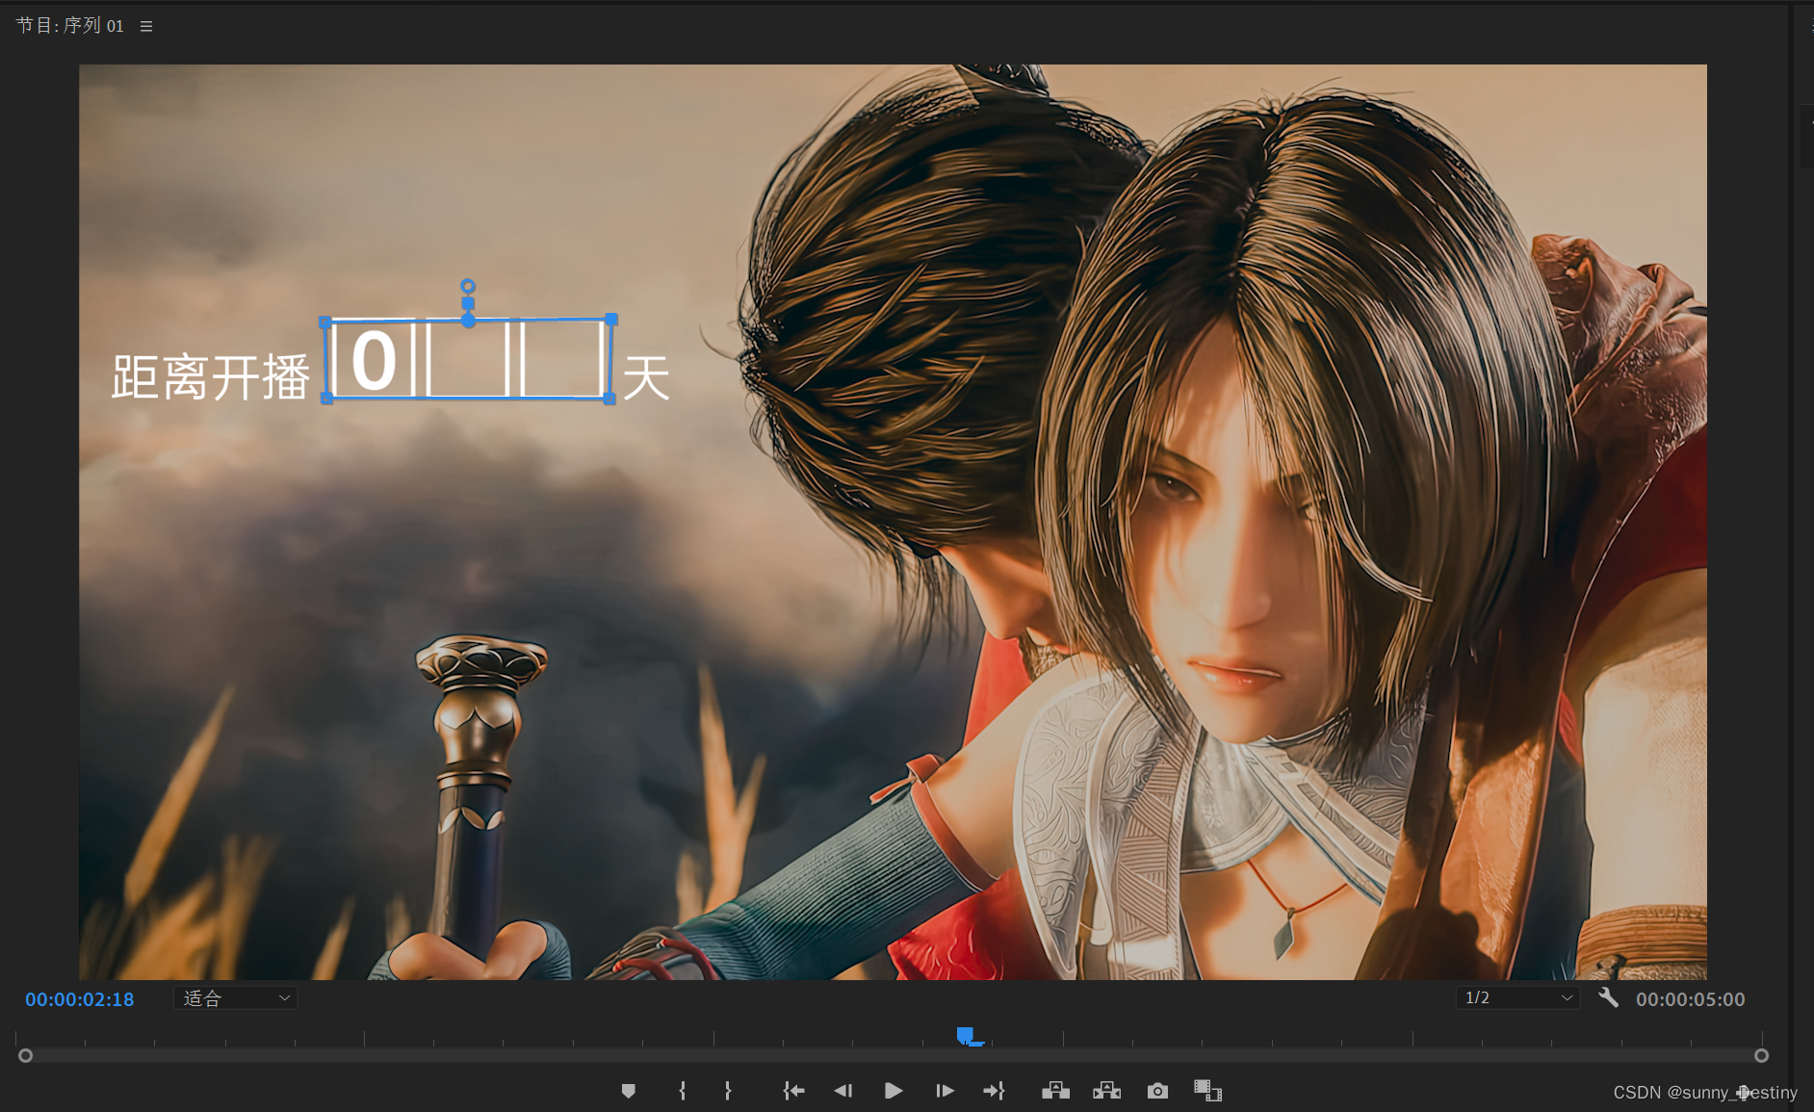
Task: Click the Add Marker button
Action: point(629,1091)
